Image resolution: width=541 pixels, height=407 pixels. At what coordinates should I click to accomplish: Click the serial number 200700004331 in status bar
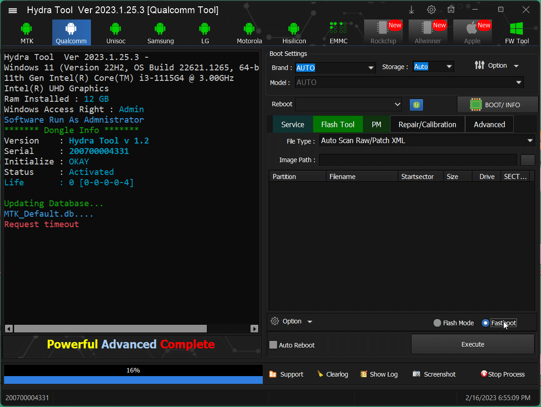pos(27,398)
